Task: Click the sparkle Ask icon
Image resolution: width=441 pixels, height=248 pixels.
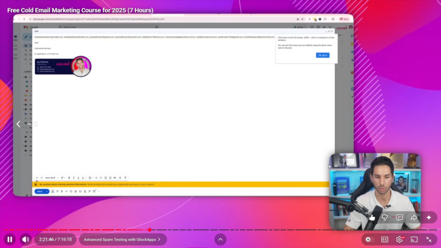Action: pos(429,217)
